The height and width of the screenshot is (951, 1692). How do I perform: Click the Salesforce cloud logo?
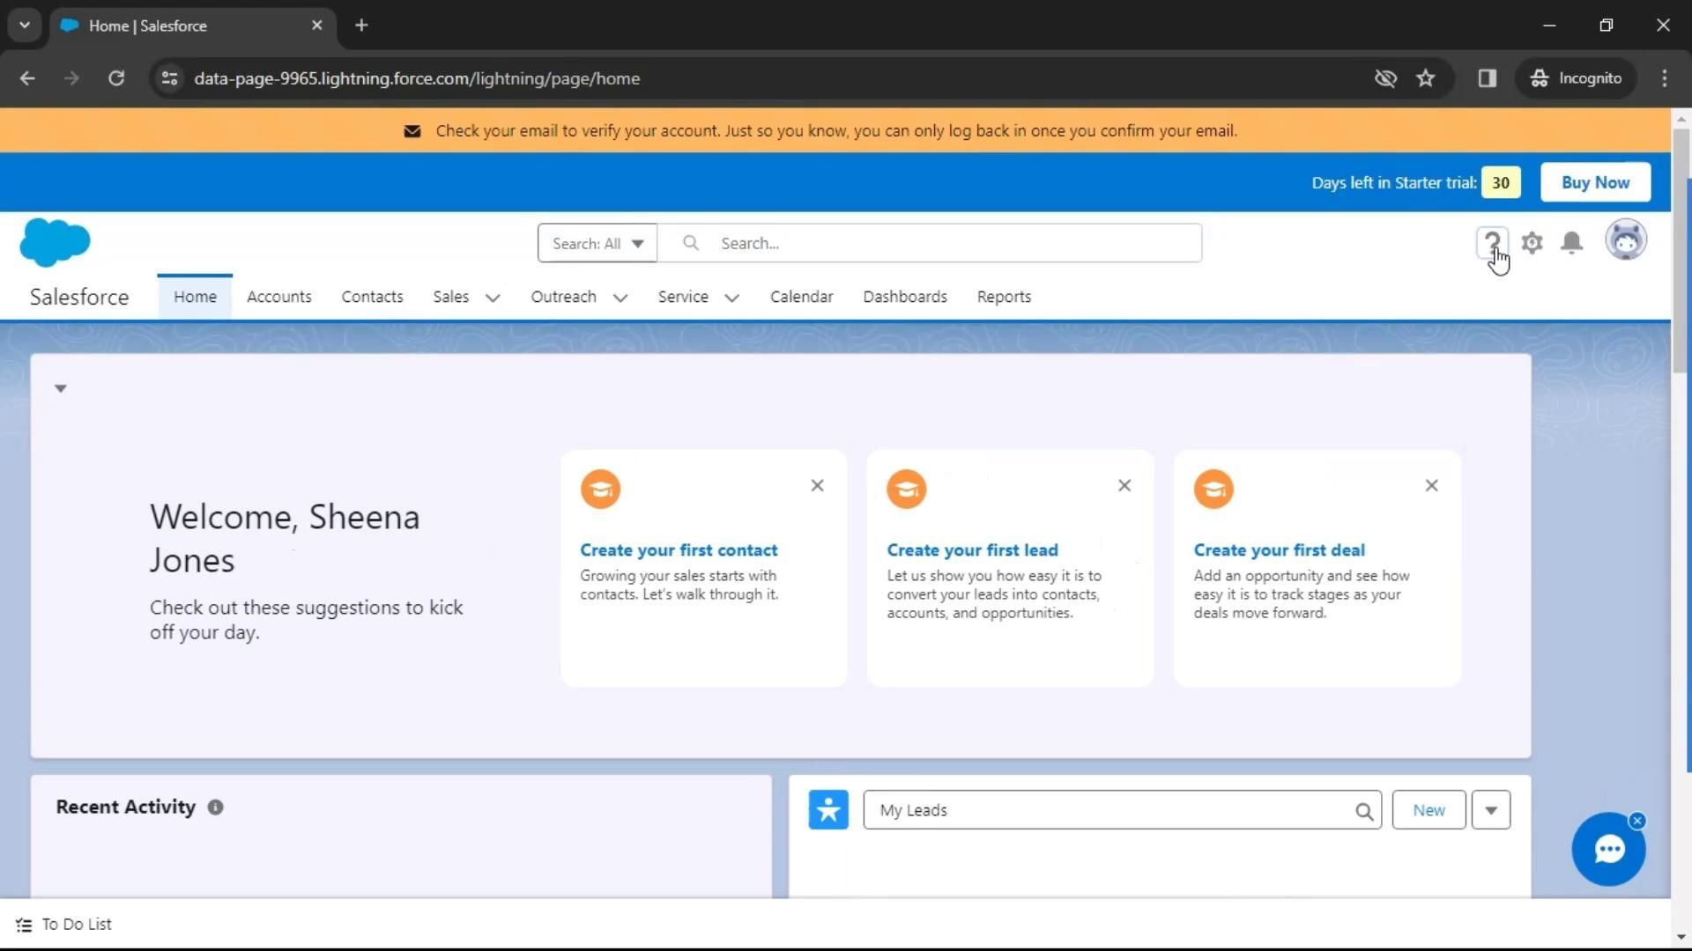(55, 242)
